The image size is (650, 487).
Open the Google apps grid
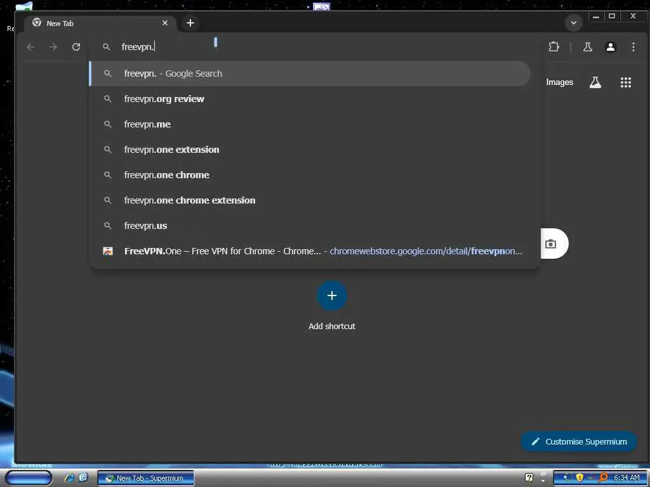(625, 82)
